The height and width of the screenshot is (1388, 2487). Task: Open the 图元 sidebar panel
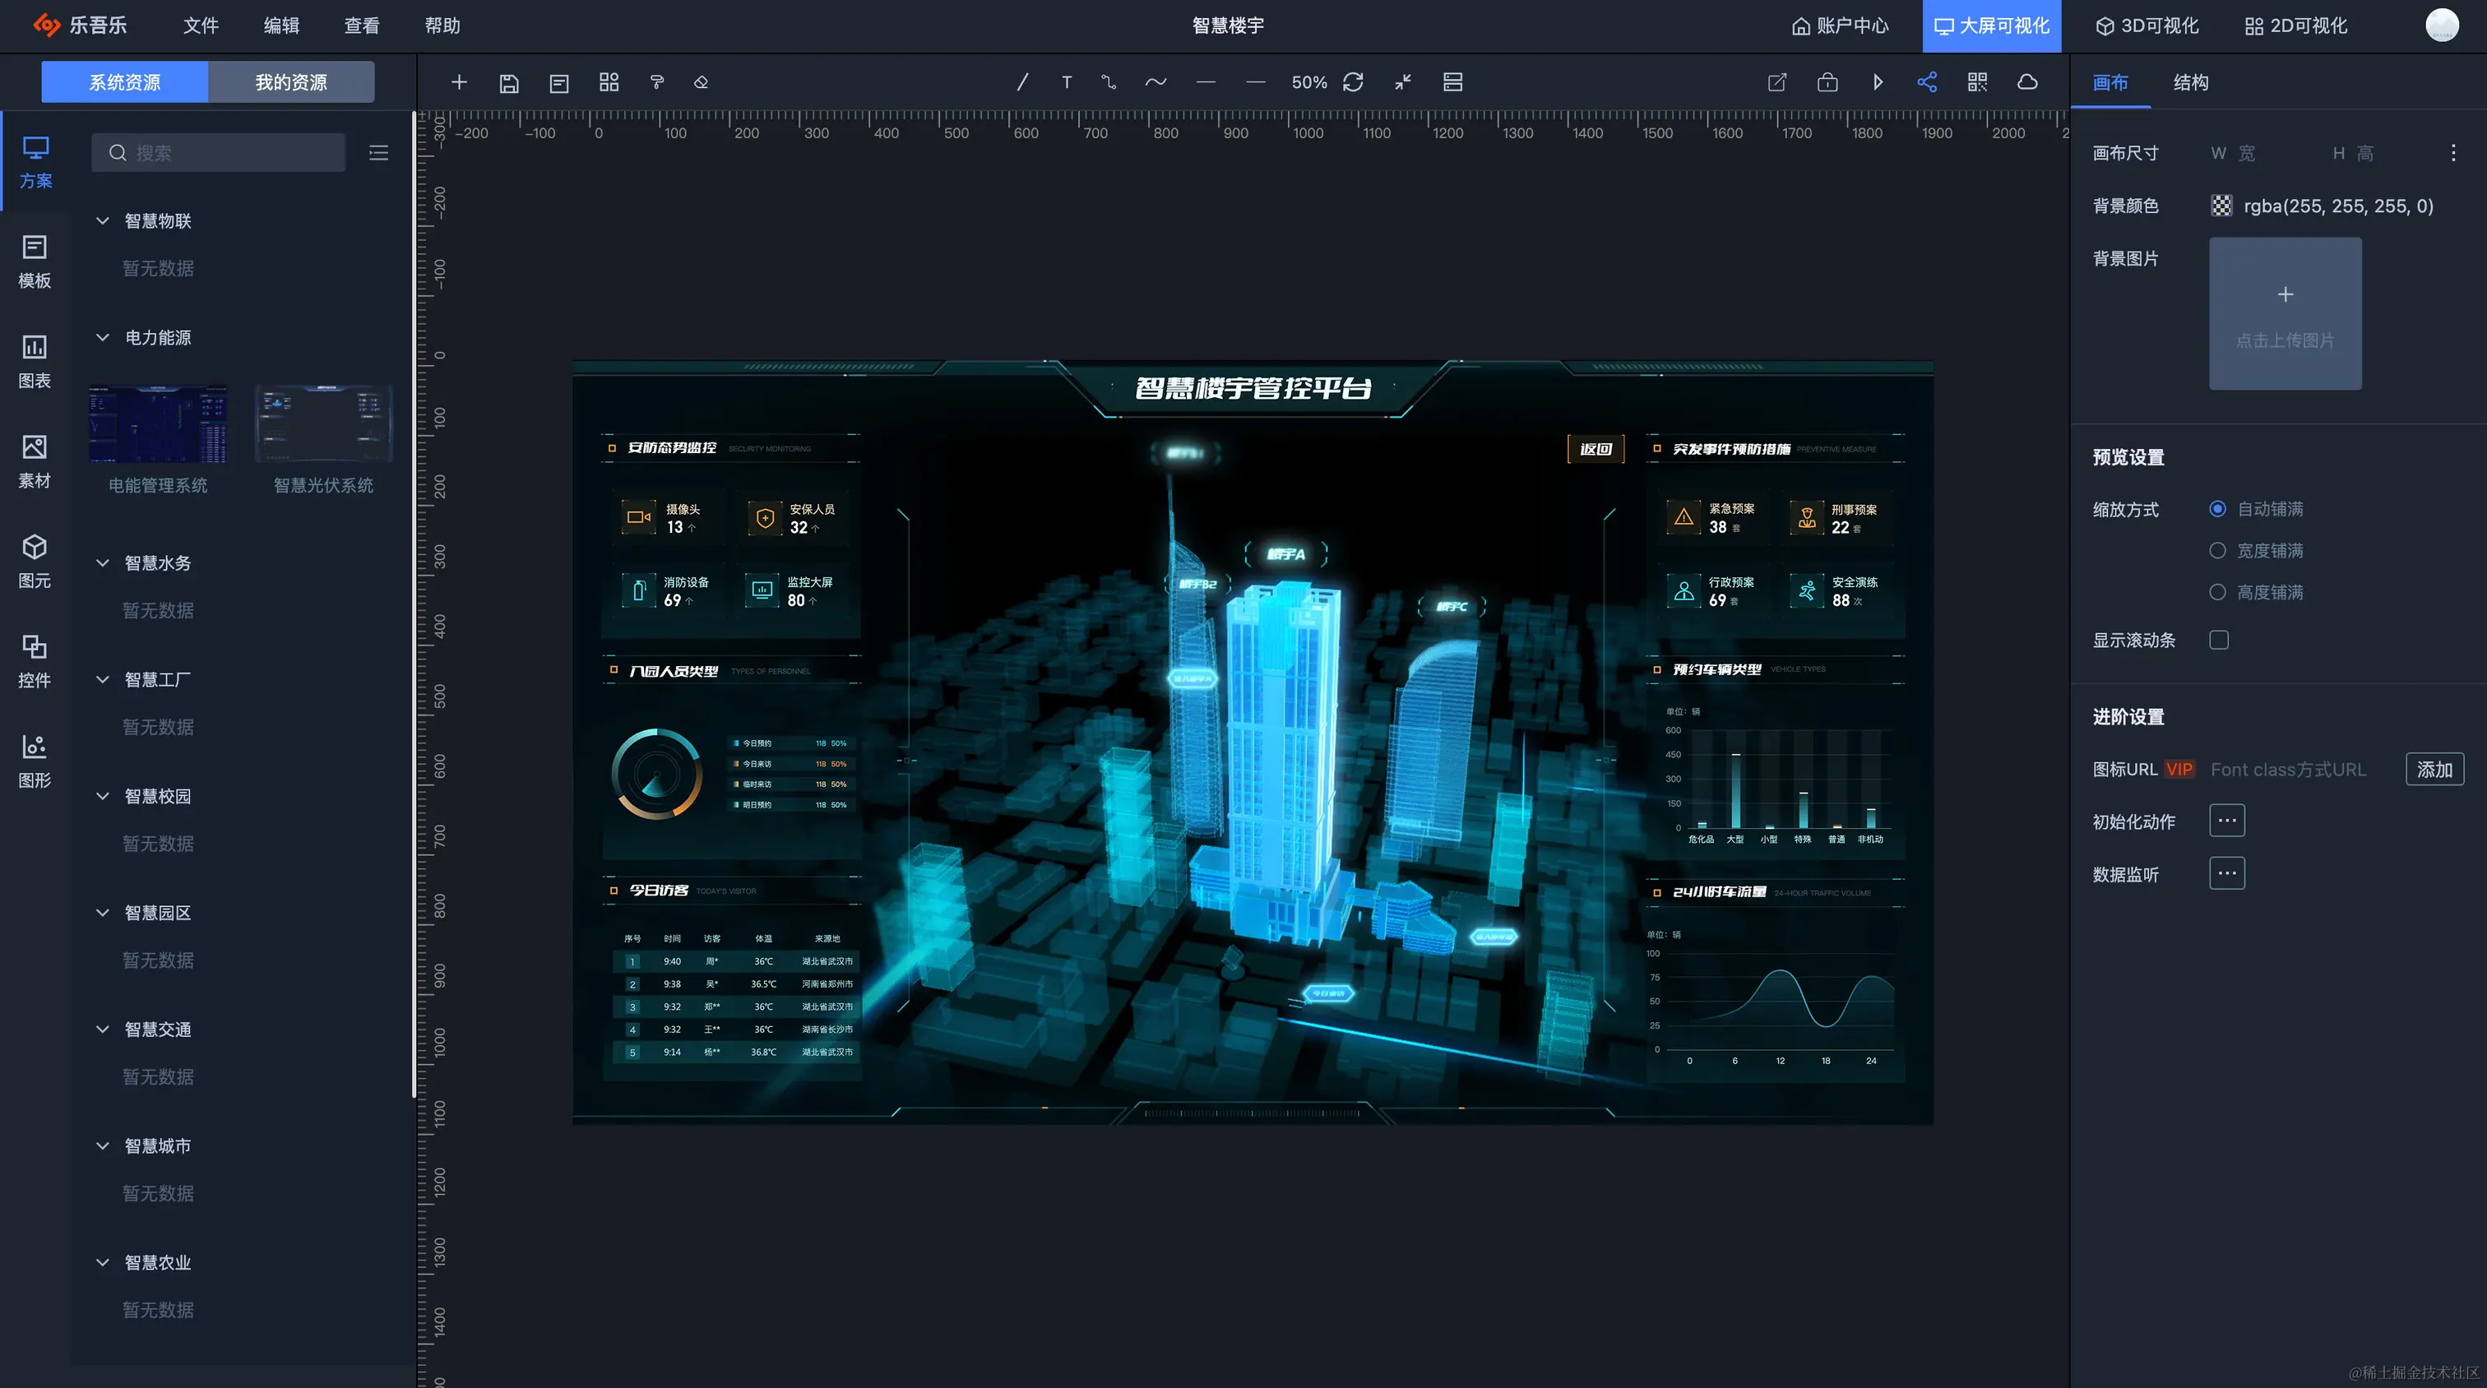pyautogui.click(x=35, y=561)
